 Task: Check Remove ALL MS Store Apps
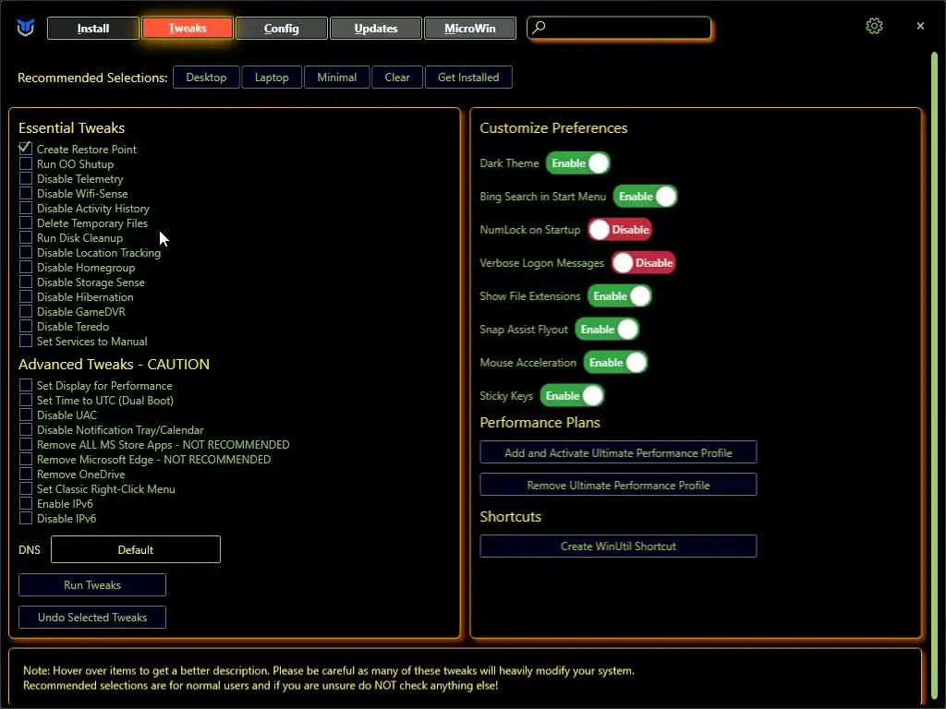click(25, 444)
